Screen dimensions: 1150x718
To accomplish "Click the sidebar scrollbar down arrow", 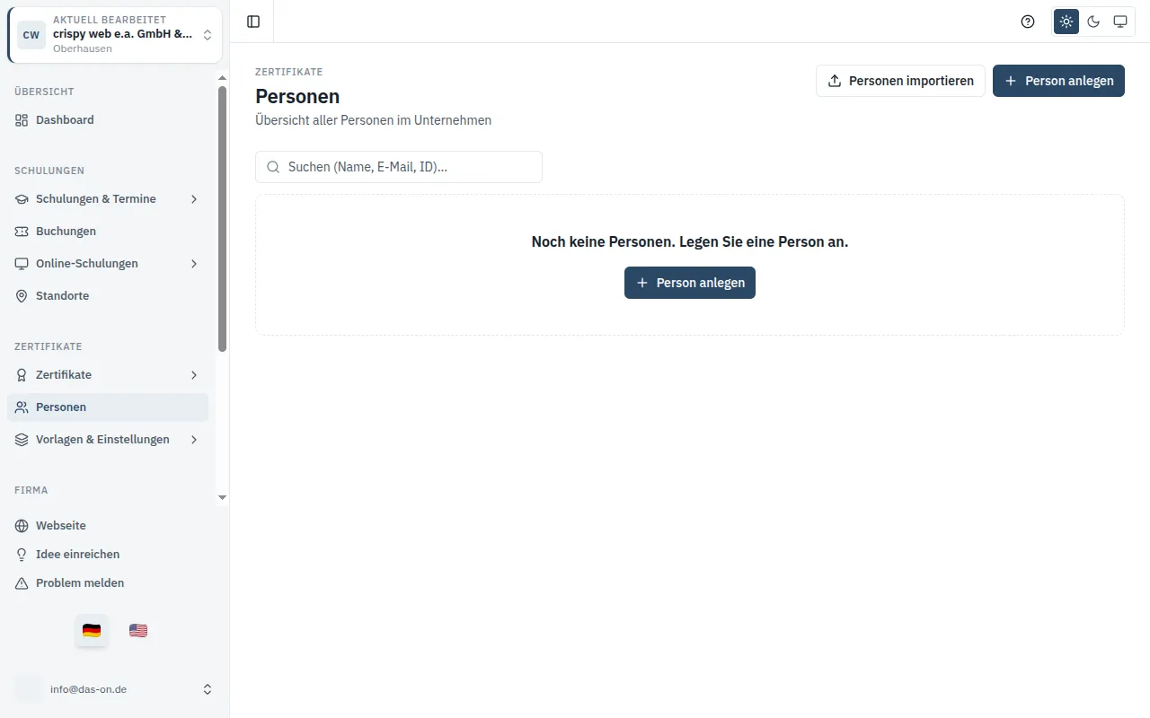I will pyautogui.click(x=223, y=497).
